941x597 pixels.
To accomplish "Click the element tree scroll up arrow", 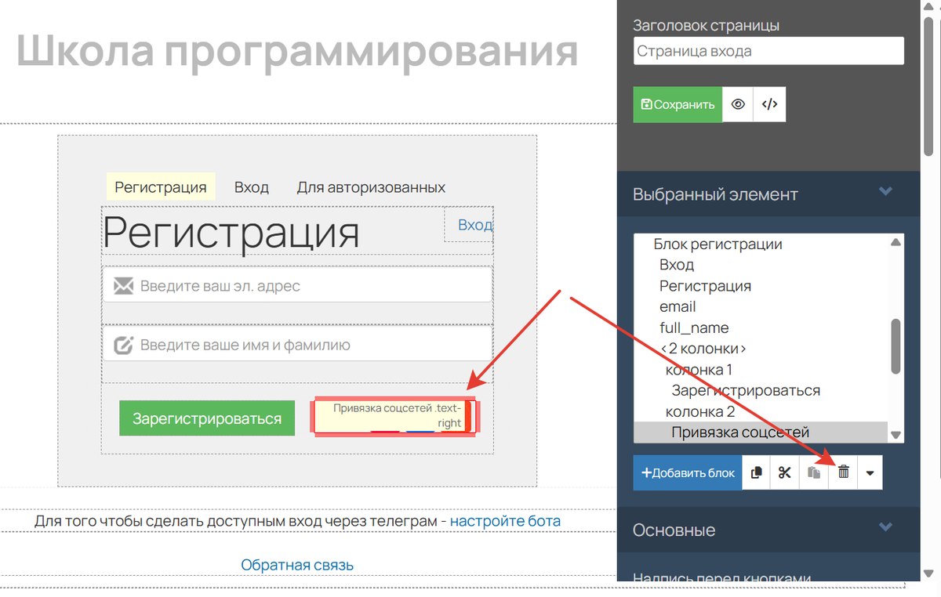I will 896,242.
